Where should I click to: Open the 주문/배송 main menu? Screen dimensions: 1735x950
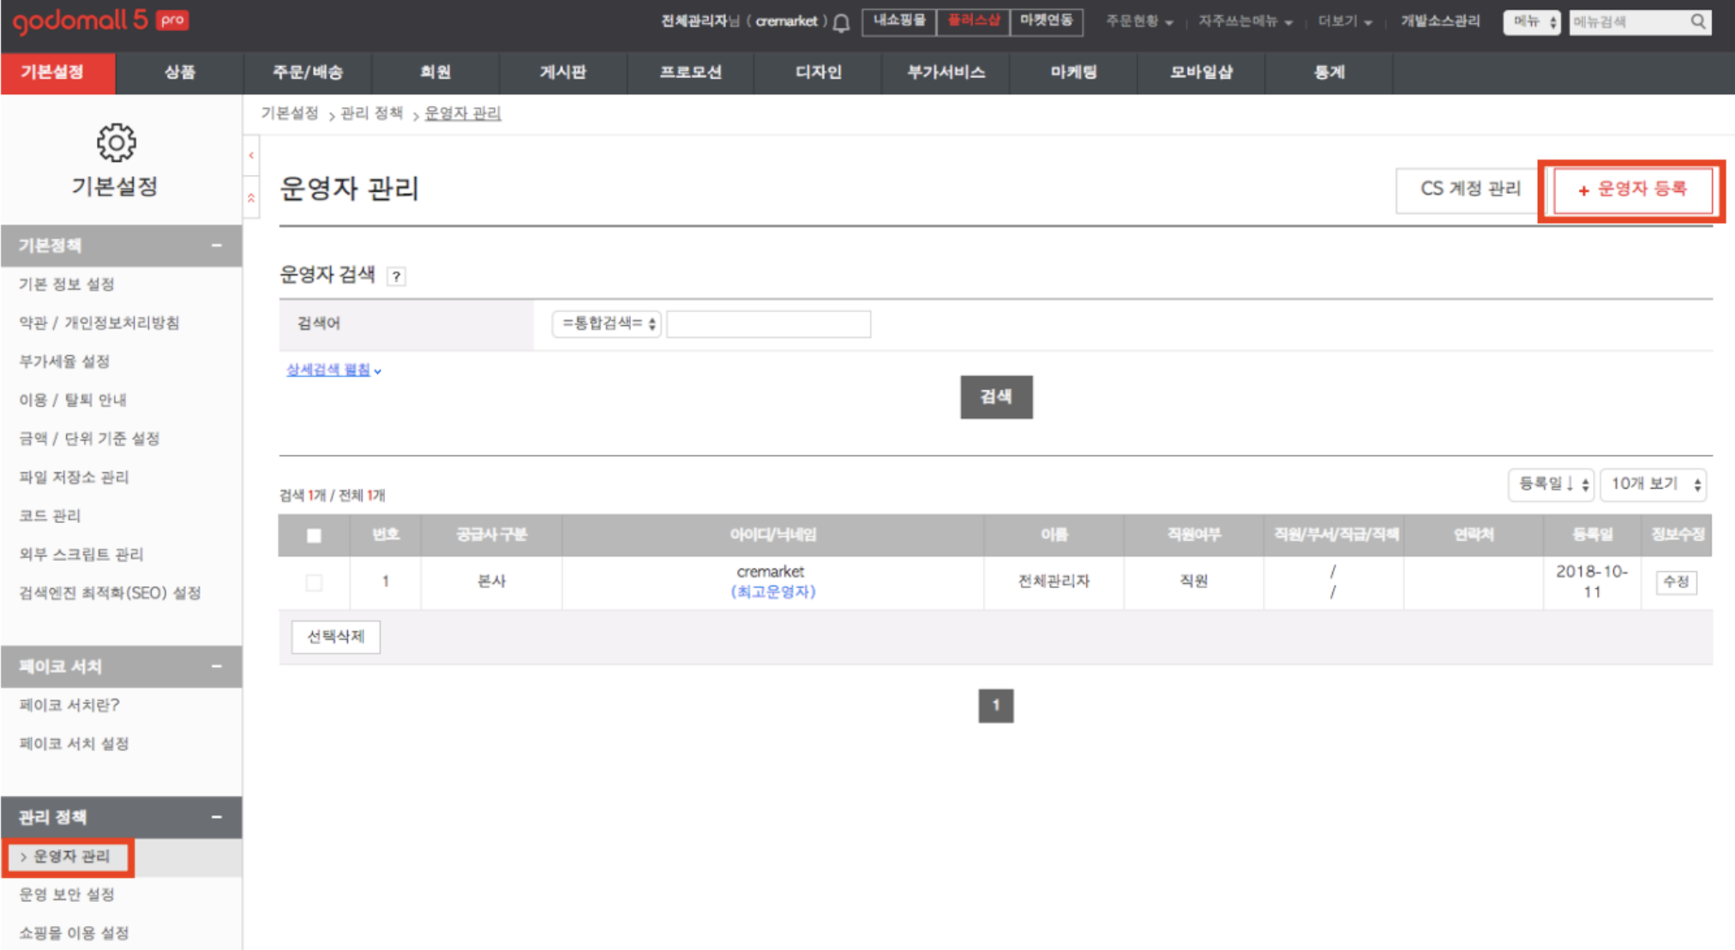(308, 73)
